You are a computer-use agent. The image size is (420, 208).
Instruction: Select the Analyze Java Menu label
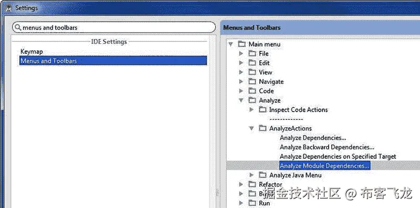point(295,175)
